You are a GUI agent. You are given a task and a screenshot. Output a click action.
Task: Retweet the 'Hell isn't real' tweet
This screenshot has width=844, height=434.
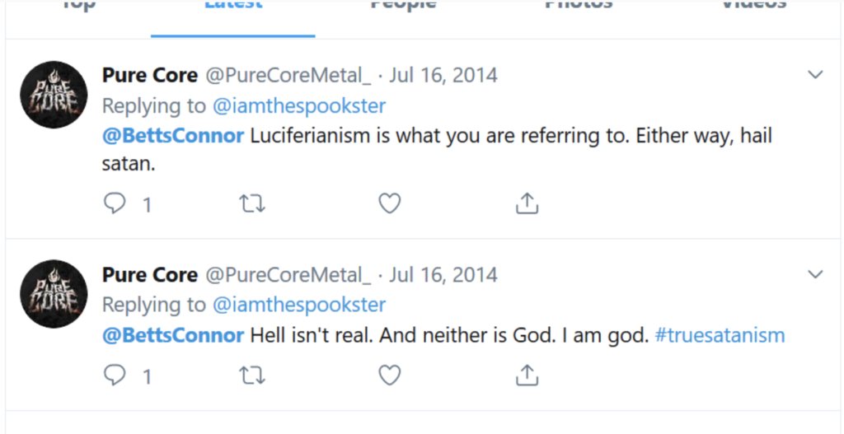click(x=252, y=376)
